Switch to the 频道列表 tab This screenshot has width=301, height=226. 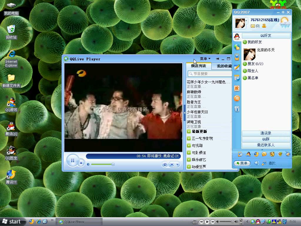tap(198, 66)
